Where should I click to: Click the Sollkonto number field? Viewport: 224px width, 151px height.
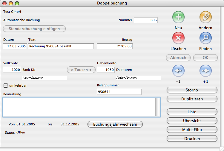[12, 70]
